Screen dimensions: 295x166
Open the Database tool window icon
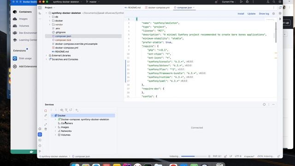click(280, 13)
